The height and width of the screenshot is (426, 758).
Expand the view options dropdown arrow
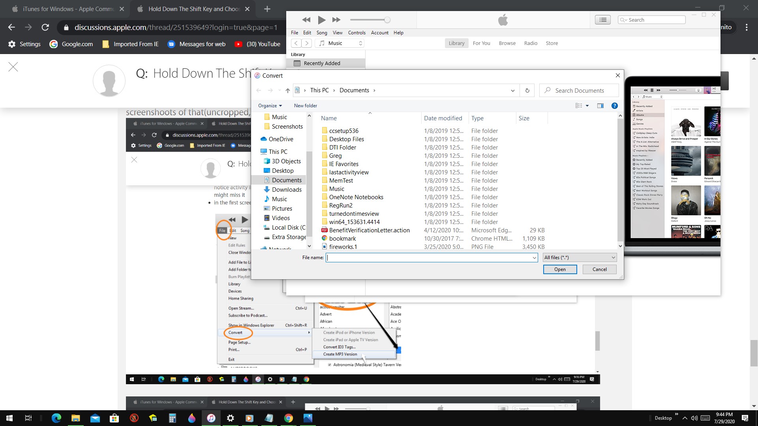point(587,106)
